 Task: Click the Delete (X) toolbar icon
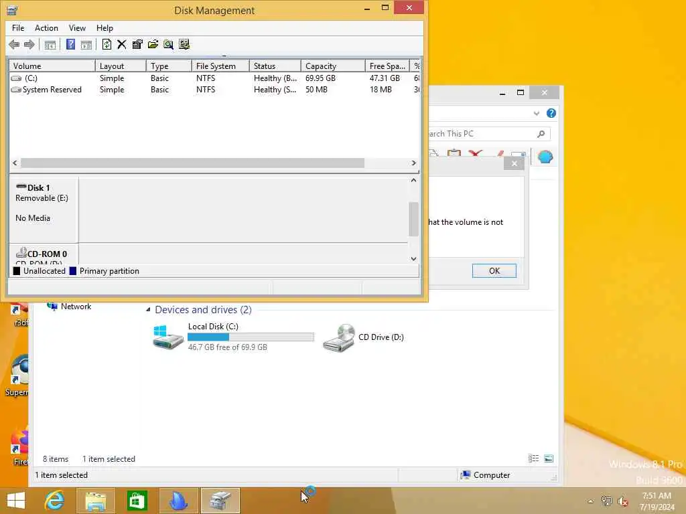122,44
